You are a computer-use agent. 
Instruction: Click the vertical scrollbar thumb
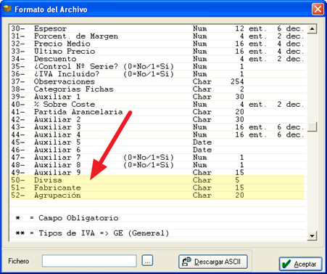[312, 127]
